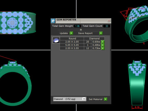Open the Diamond material dropdown
The width and height of the screenshot is (148, 111).
[84, 99]
